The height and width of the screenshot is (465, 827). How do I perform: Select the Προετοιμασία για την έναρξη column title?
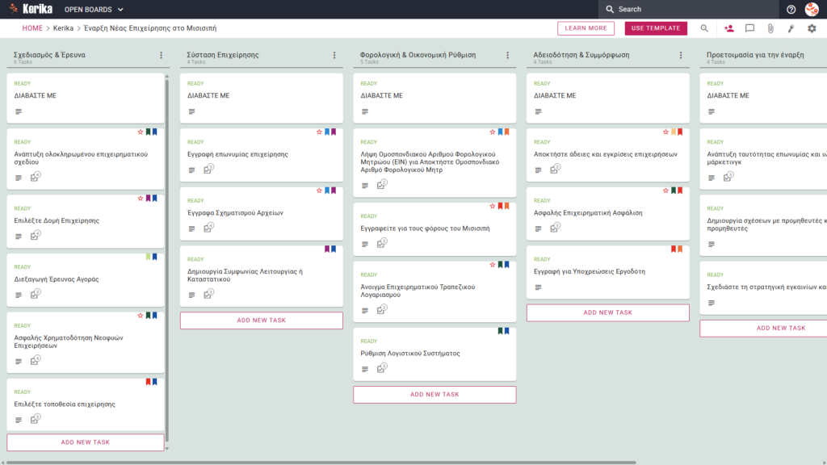pyautogui.click(x=755, y=55)
